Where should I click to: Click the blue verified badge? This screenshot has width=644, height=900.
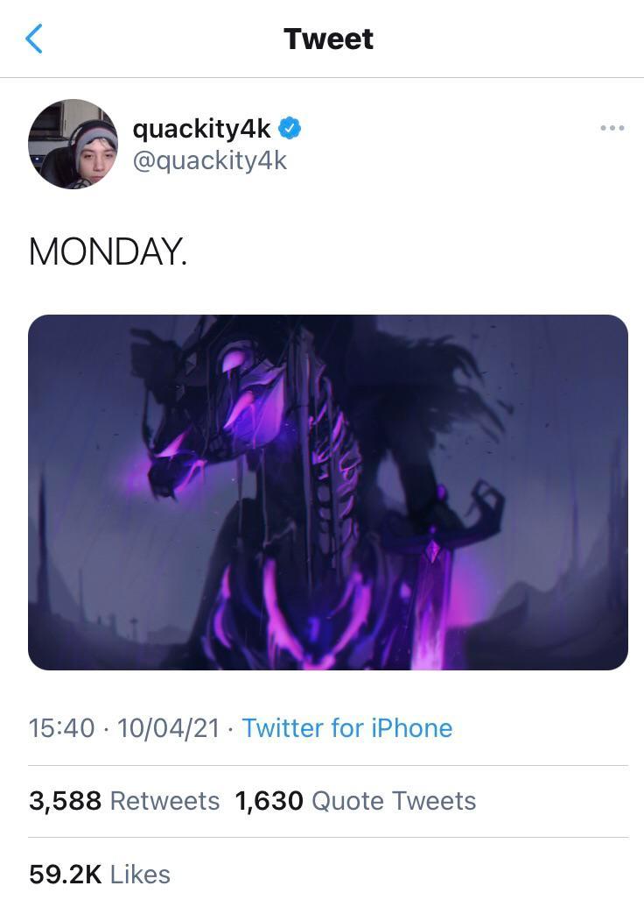point(290,129)
